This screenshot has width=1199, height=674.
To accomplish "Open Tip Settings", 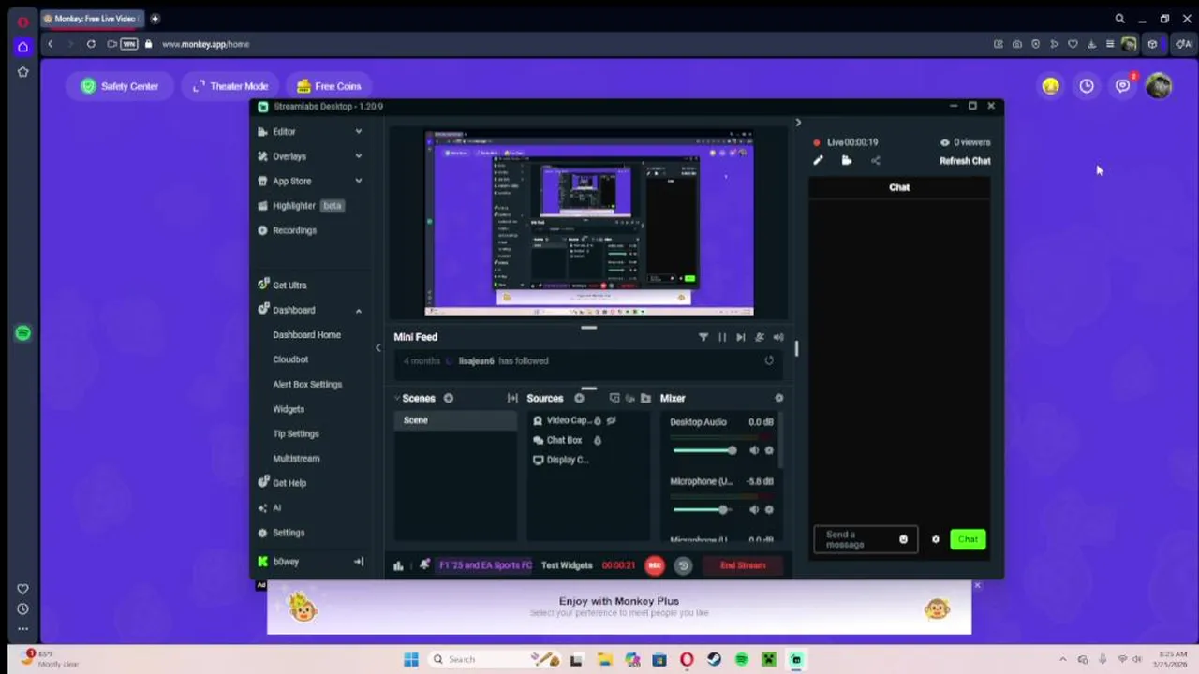I will [296, 434].
